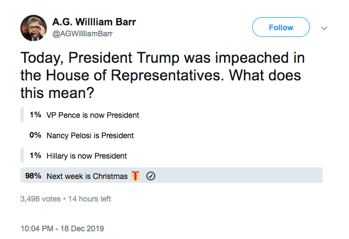
Task: Click the 10:04 PM tweet time
Action: pos(39,228)
